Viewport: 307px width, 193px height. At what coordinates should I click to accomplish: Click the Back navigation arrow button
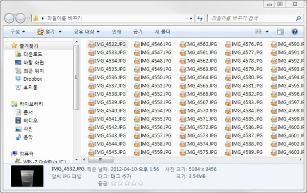pos(9,18)
